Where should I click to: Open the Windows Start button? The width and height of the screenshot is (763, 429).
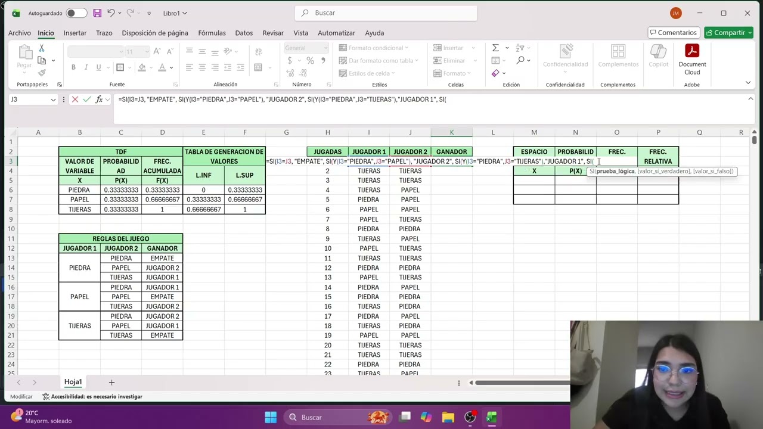(x=271, y=417)
